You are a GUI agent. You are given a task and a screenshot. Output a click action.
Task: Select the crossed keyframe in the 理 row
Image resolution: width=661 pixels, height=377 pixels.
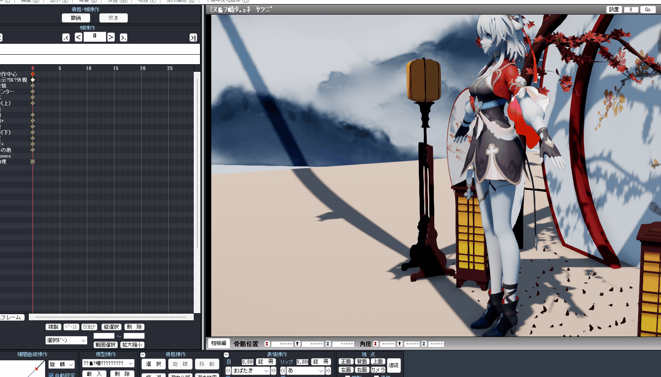[x=33, y=161]
